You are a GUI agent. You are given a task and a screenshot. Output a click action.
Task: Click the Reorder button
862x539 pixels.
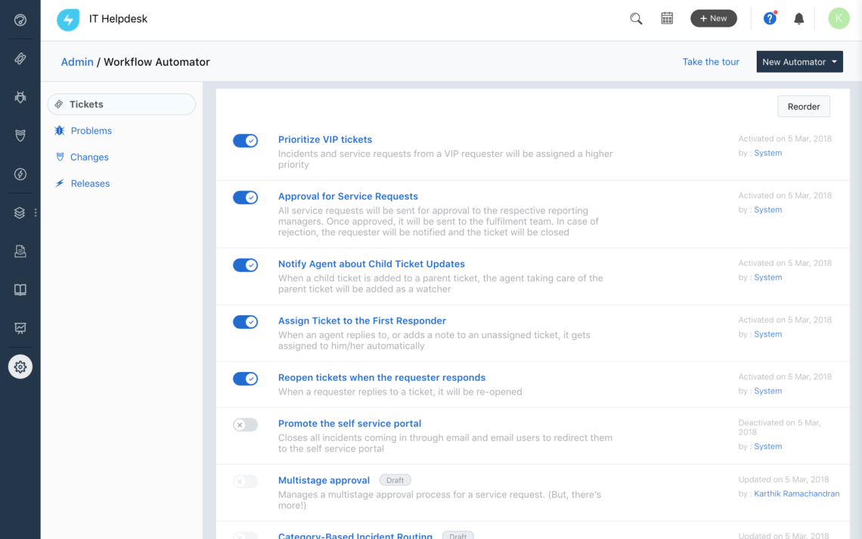pos(803,107)
